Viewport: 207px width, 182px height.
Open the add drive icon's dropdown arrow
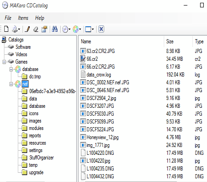(x=19, y=29)
